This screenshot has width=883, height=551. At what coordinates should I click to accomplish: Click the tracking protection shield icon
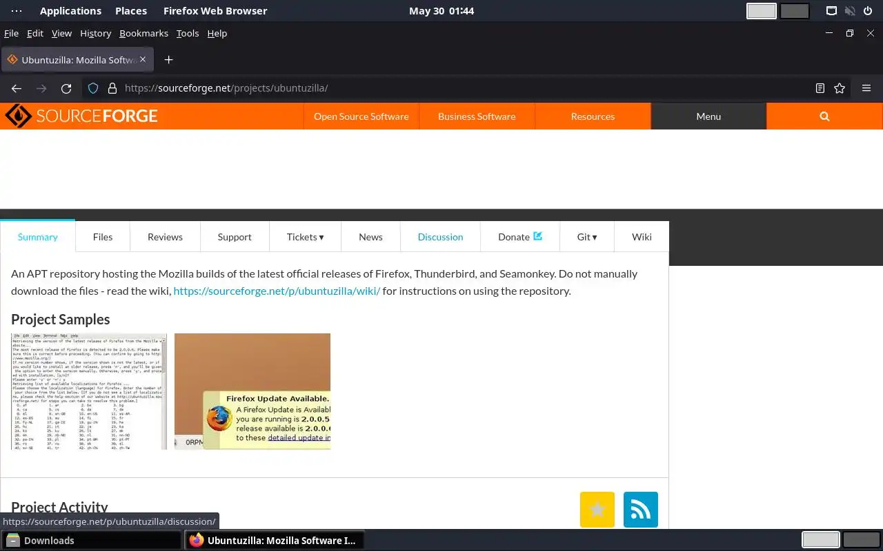pyautogui.click(x=94, y=88)
